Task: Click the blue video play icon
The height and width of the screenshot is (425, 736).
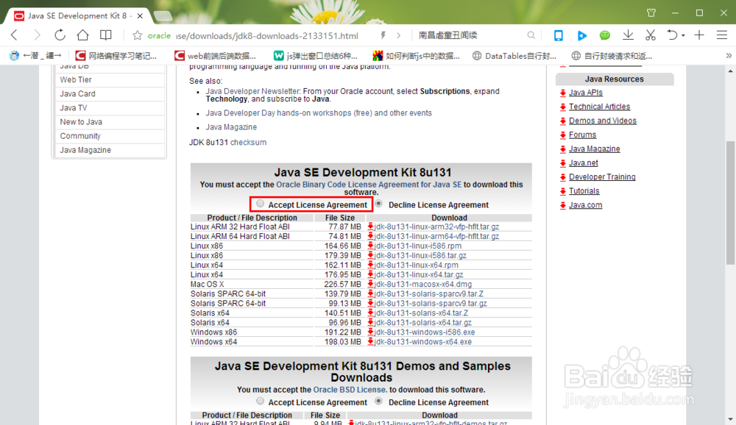Action: click(582, 35)
